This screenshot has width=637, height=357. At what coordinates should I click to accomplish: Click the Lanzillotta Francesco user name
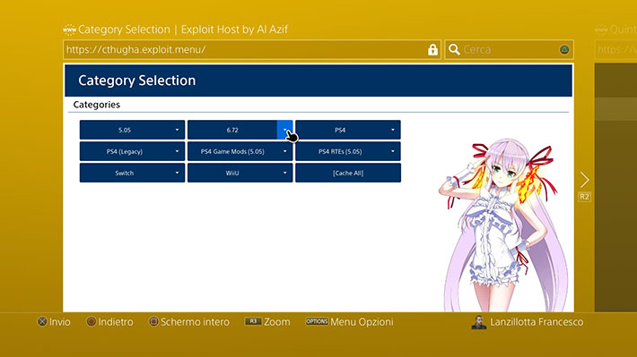point(537,322)
